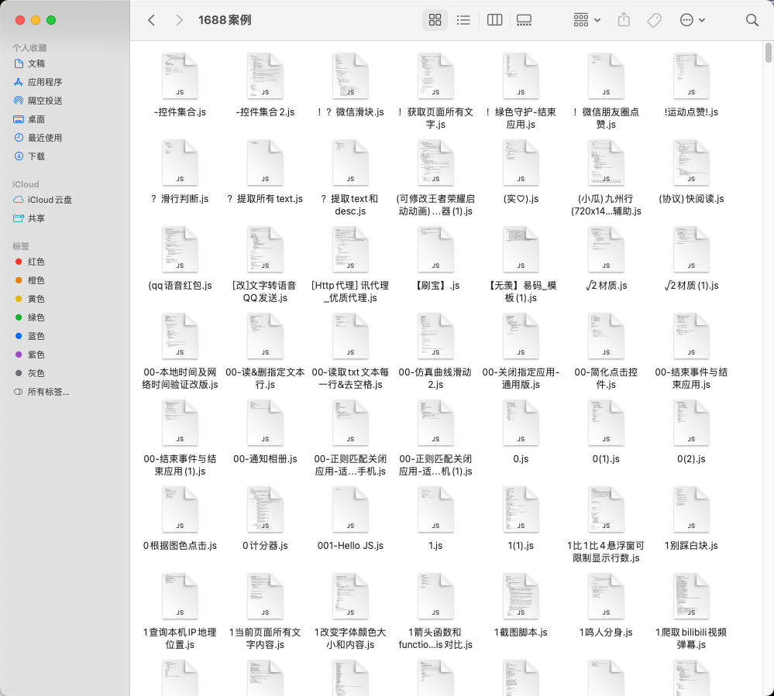Open the 应用程序 applications sidebar item
Viewport: 774px width, 696px height.
(x=44, y=82)
